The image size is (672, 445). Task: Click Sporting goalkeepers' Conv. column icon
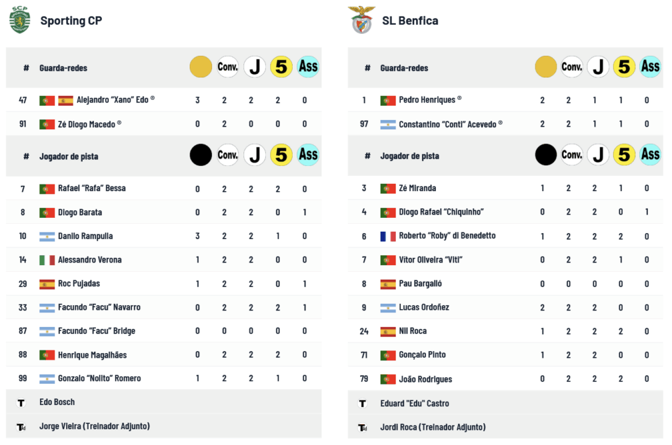coord(228,67)
